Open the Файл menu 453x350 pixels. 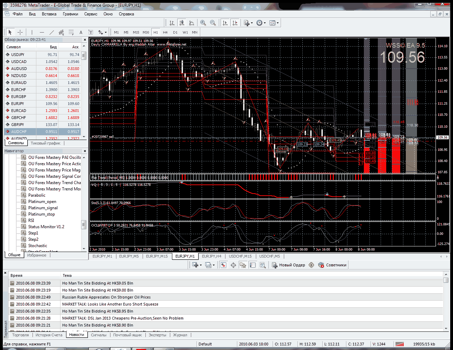(17, 14)
